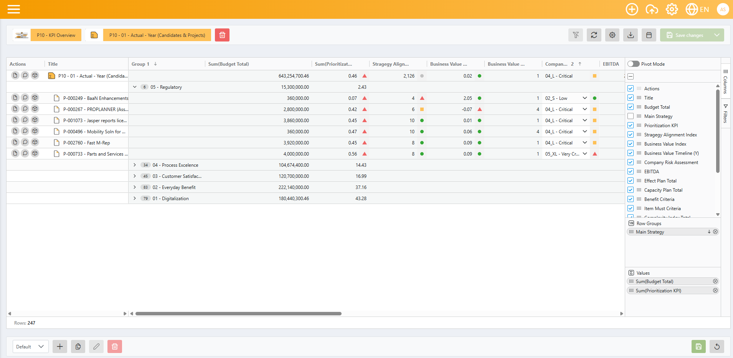Open Save changes dropdown arrow
Viewport: 733px width, 358px height.
[x=716, y=35]
